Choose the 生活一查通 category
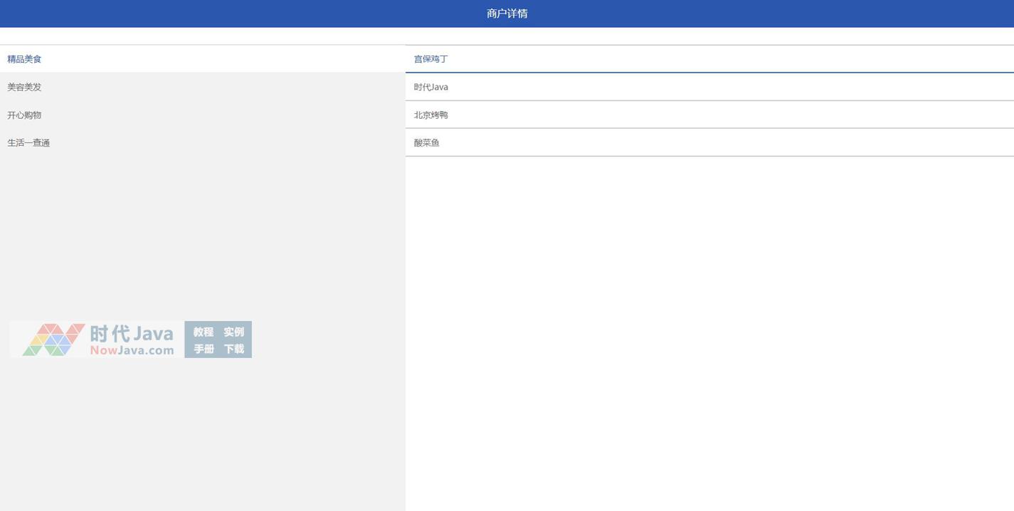1014x511 pixels. (x=28, y=142)
